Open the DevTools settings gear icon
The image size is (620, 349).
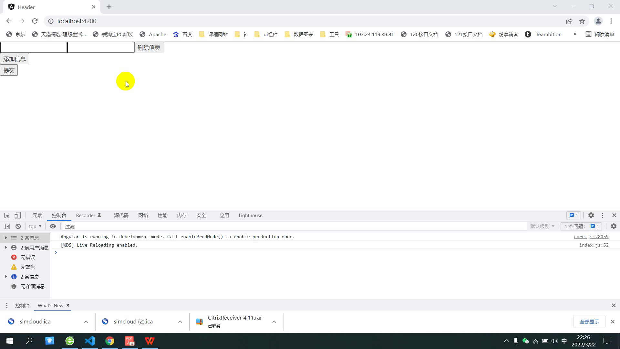(x=591, y=216)
